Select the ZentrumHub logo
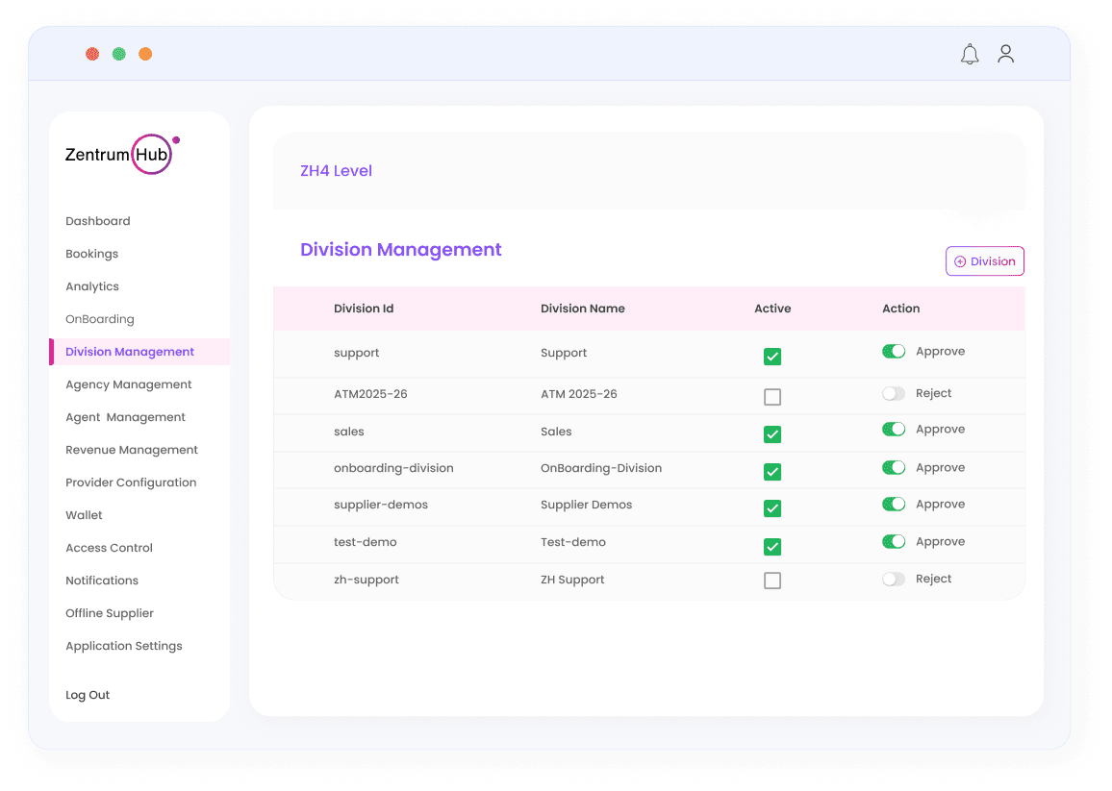The image size is (1112, 791). pyautogui.click(x=119, y=154)
